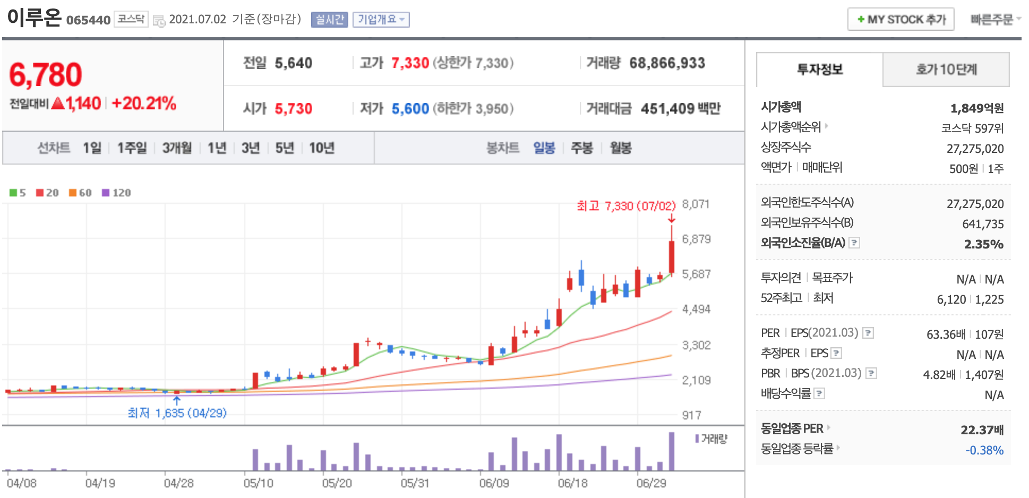1029x498 pixels.
Task: Open the 빠른주문 dropdown
Action: [996, 20]
